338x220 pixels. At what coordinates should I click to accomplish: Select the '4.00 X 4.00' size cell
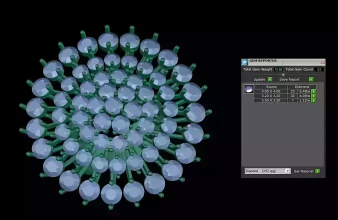click(x=270, y=91)
